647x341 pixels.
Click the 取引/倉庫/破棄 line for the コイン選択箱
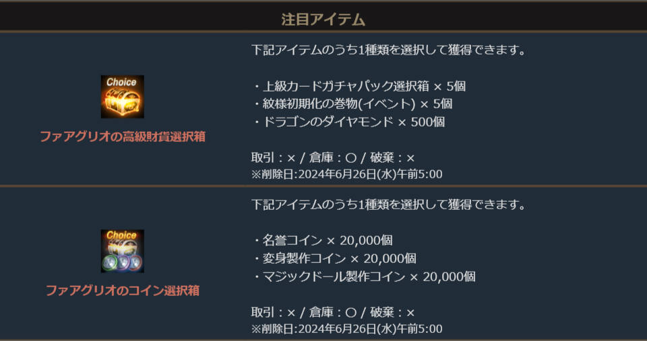click(333, 312)
